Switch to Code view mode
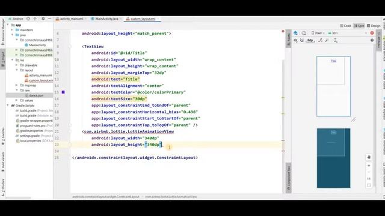 point(345,26)
